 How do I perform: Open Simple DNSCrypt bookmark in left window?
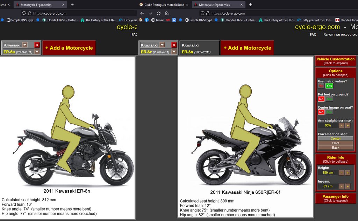(20, 20)
